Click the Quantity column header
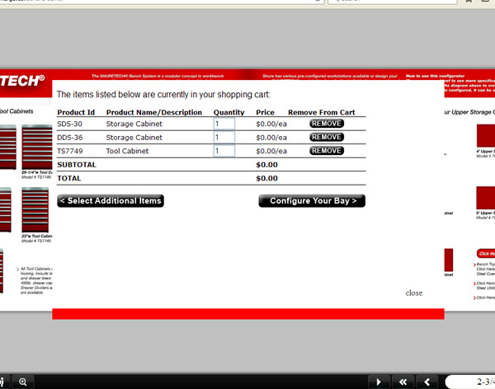495x389 pixels. click(229, 112)
